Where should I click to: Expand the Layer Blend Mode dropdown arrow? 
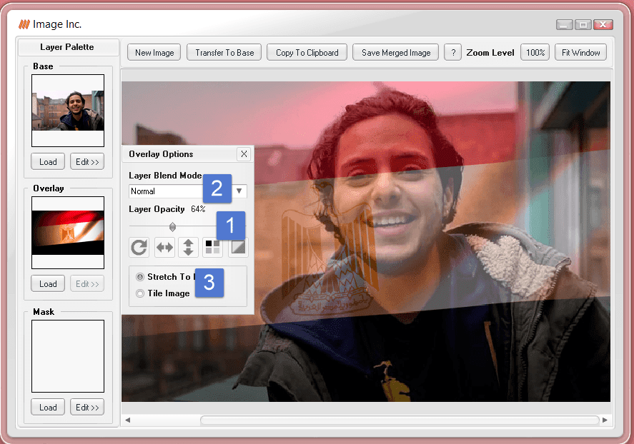239,191
